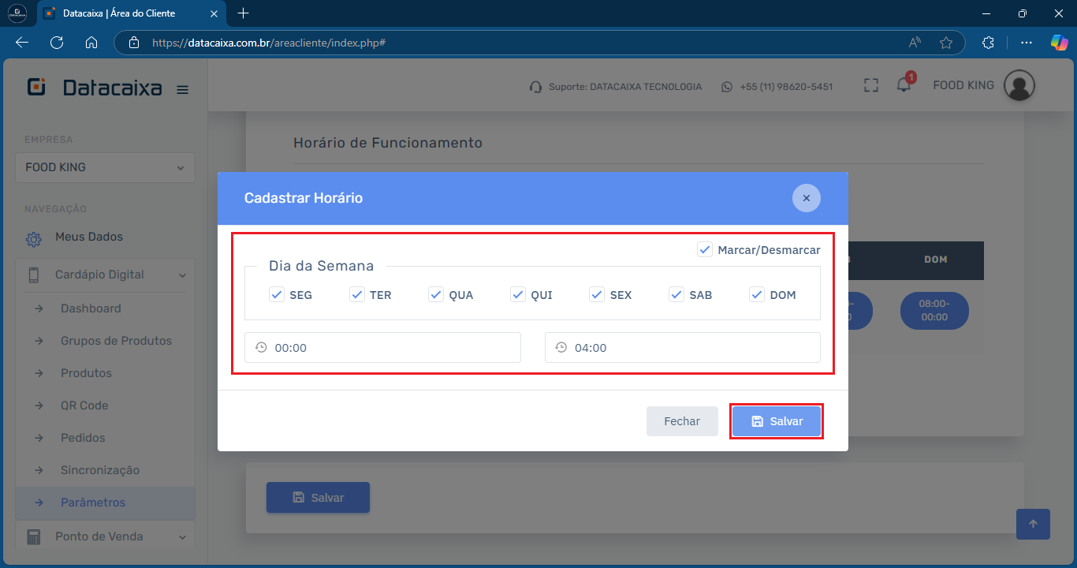Go to Pedidos in the sidebar
1077x568 pixels.
point(83,438)
